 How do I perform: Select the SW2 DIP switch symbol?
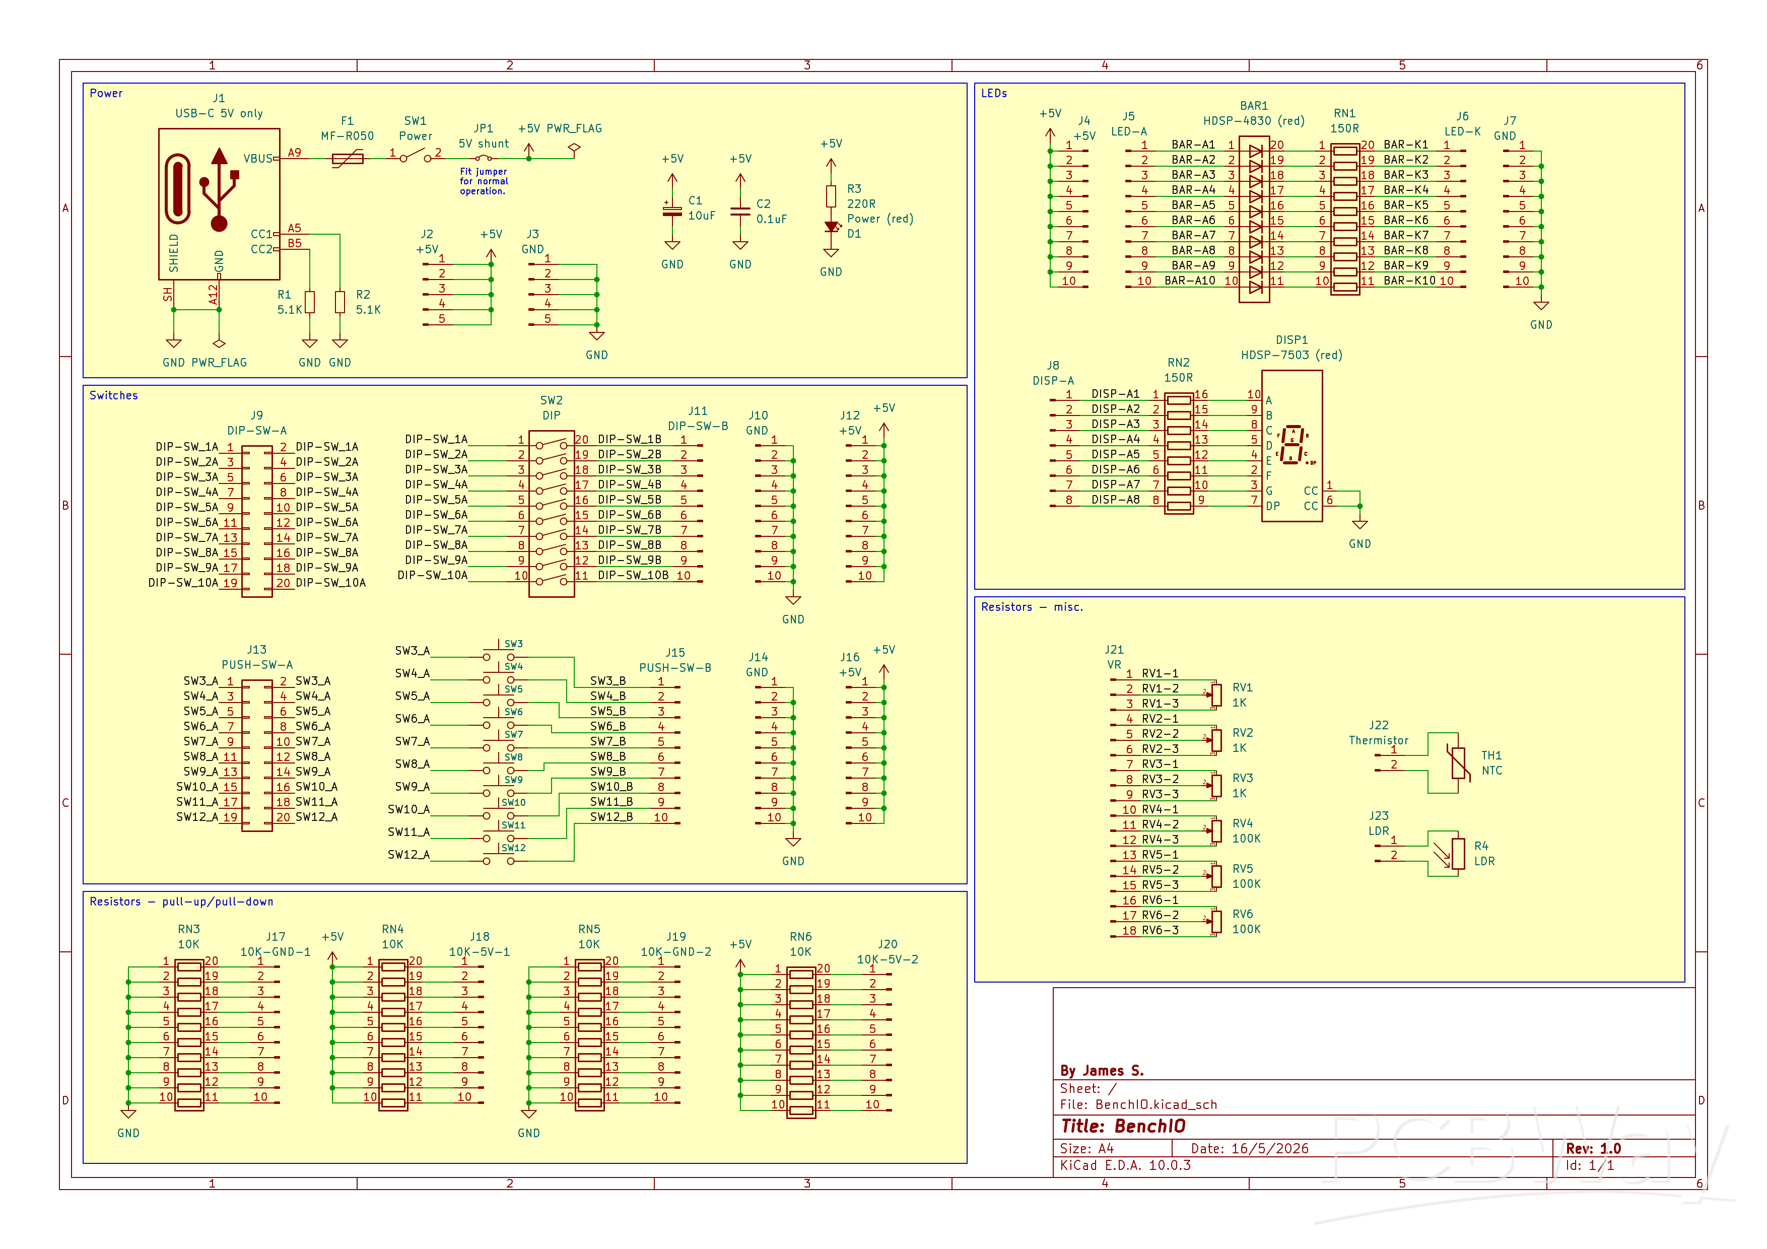[x=552, y=513]
